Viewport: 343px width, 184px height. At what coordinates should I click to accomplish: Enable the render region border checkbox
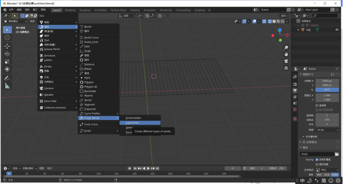coord(317,105)
